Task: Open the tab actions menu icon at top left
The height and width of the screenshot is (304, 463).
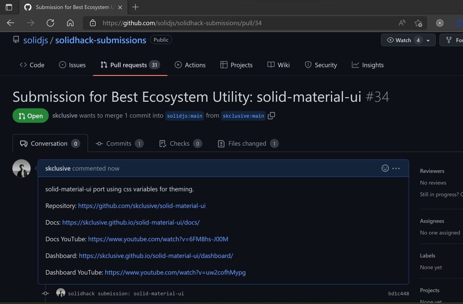Action: [x=8, y=7]
